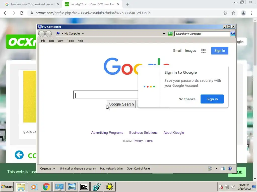Click the search magnifier in My Computer
Image resolution: width=257 pixels, height=192 pixels.
pos(233,34)
